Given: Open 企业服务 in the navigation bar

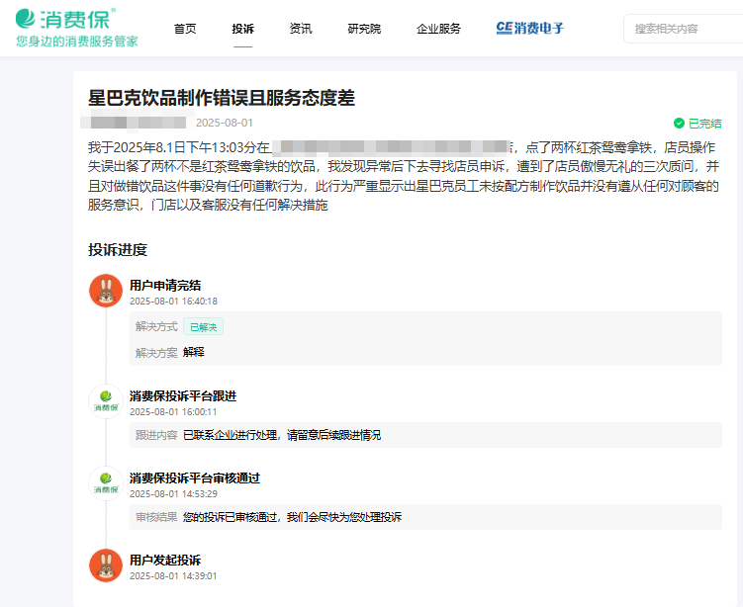Looking at the screenshot, I should [438, 29].
